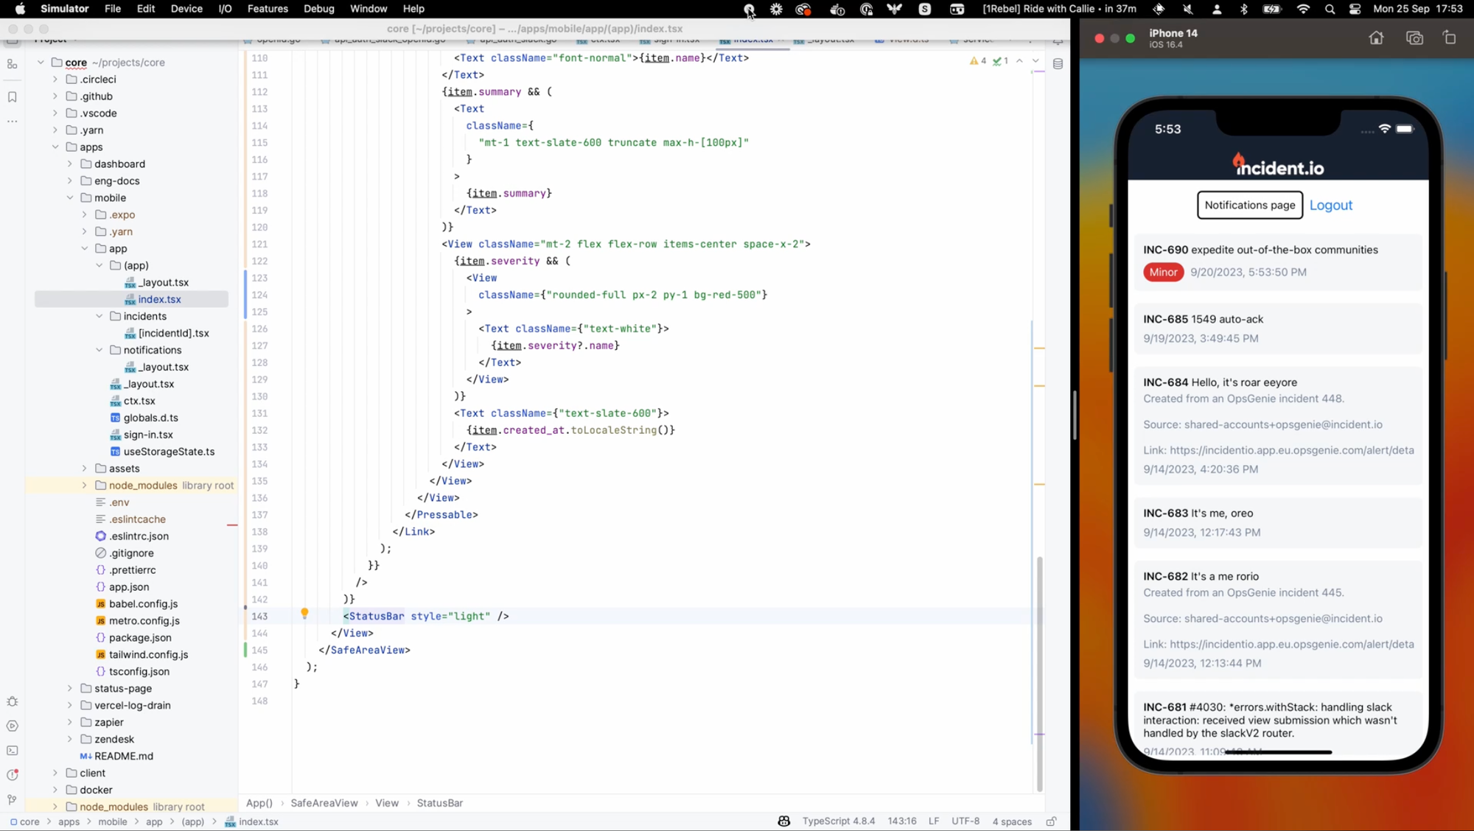Viewport: 1474px width, 831px height.
Task: Open the Debug tool window bug icon
Action: click(x=12, y=702)
